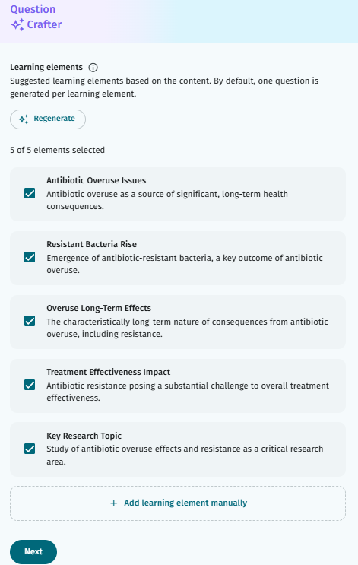Click the Question Crafter heading text

[x=36, y=17]
